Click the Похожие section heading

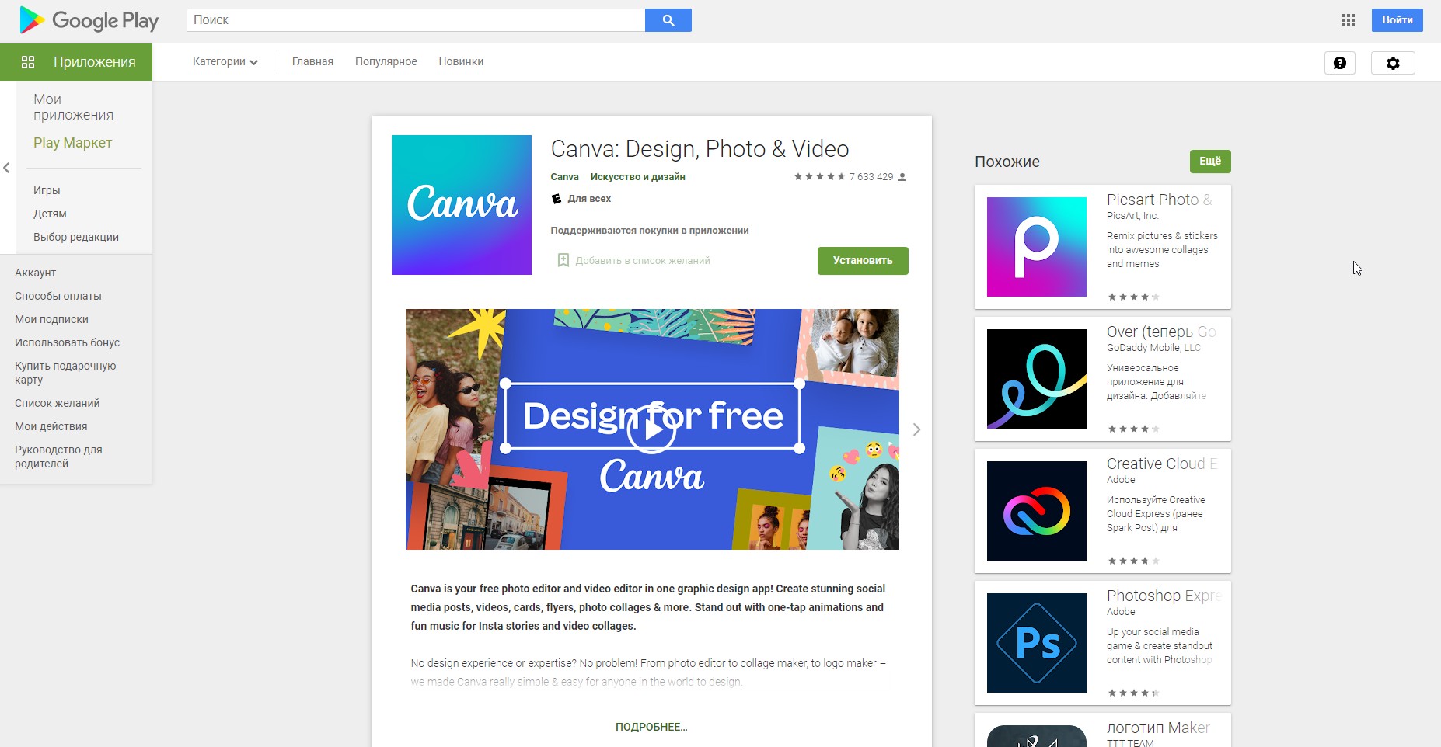tap(1007, 162)
